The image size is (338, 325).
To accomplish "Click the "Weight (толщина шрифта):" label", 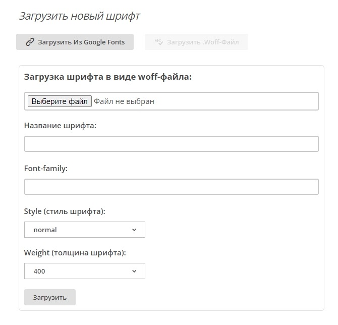I will (75, 252).
